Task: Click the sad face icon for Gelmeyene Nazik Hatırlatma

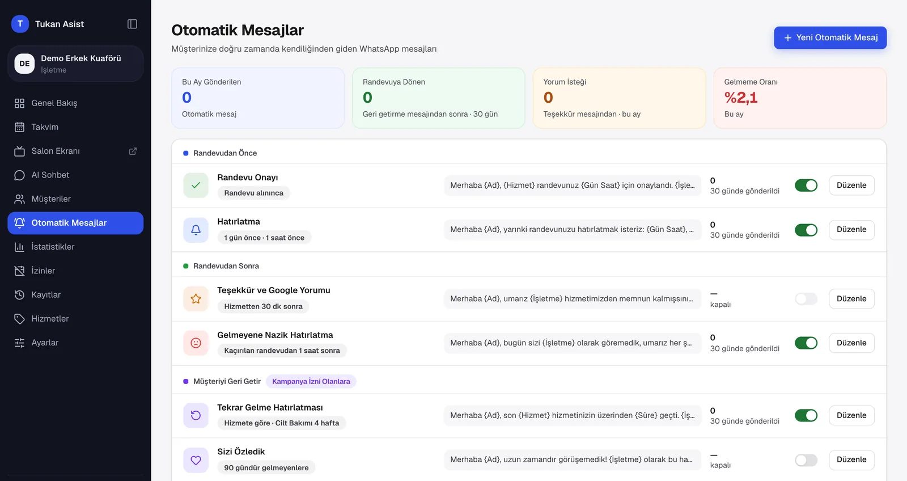Action: [196, 343]
